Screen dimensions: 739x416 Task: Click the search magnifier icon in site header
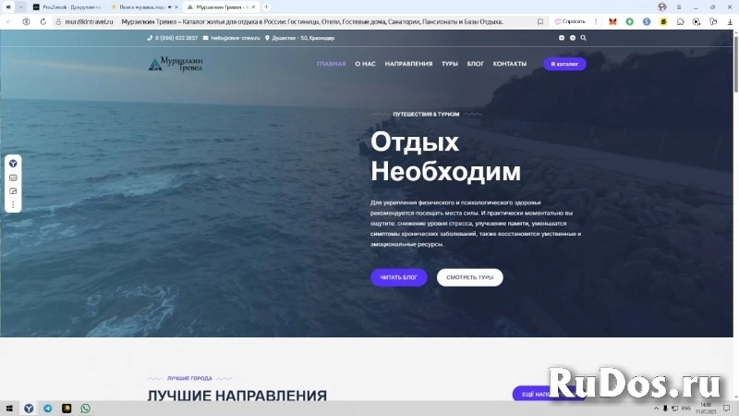583,38
